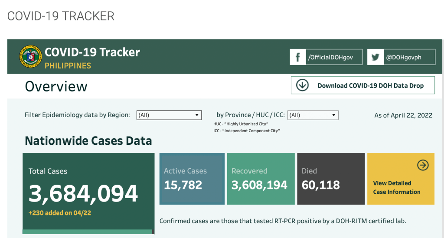The image size is (444, 238).
Task: Click the circled right-arrow icon in yellow tile
Action: [422, 165]
